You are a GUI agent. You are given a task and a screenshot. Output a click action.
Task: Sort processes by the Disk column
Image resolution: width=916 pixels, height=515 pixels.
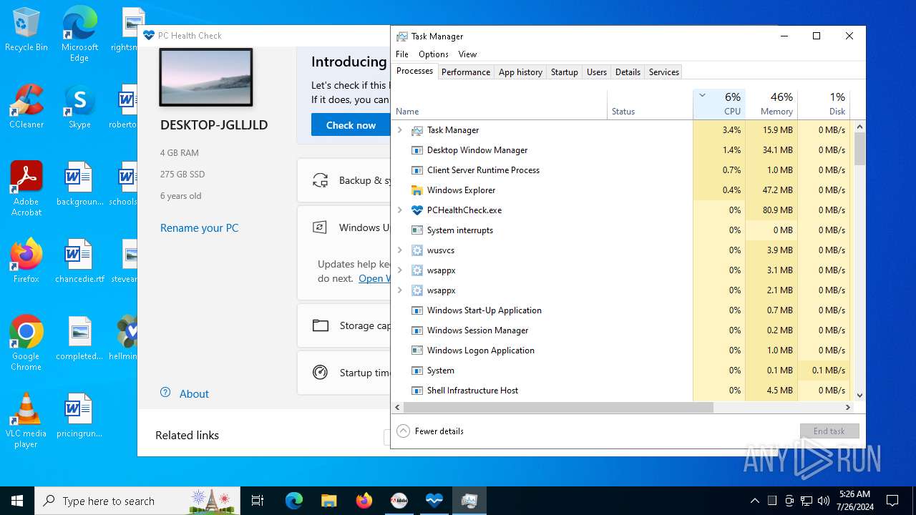tap(823, 104)
